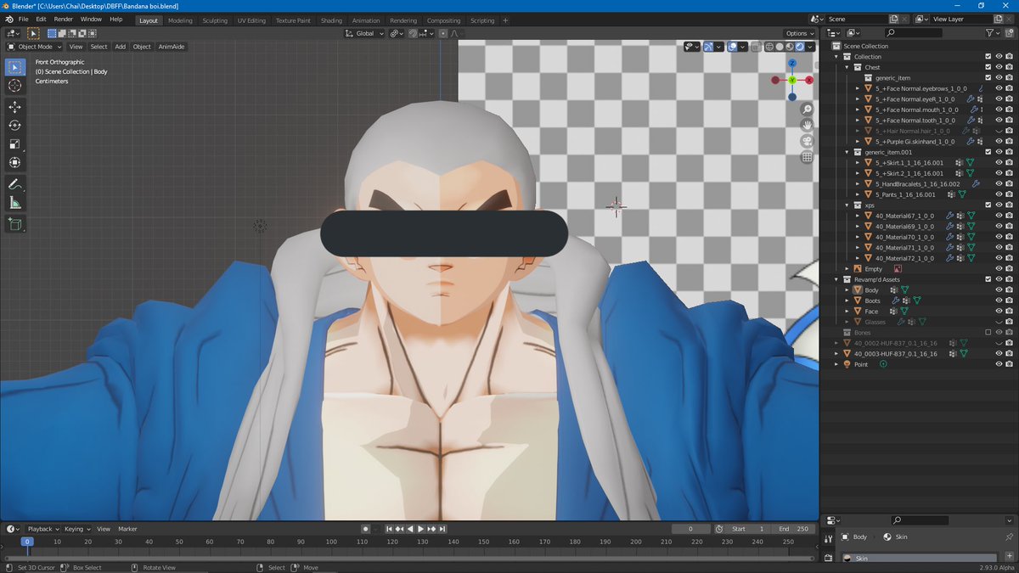Toggle the proportional editing icon
Viewport: 1019px width, 573px height.
(443, 33)
